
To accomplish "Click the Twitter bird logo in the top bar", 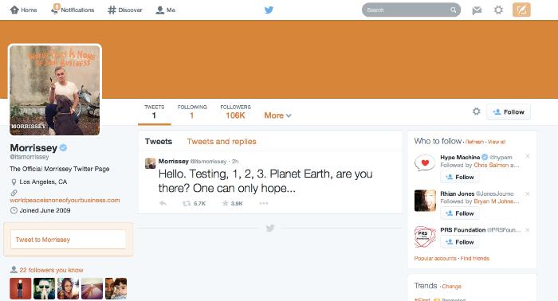I will point(269,10).
